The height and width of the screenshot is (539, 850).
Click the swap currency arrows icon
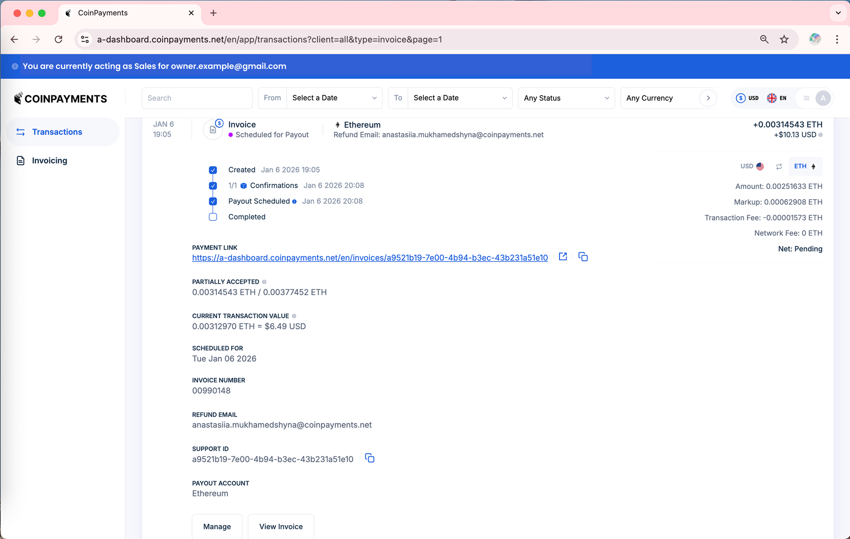pos(779,166)
